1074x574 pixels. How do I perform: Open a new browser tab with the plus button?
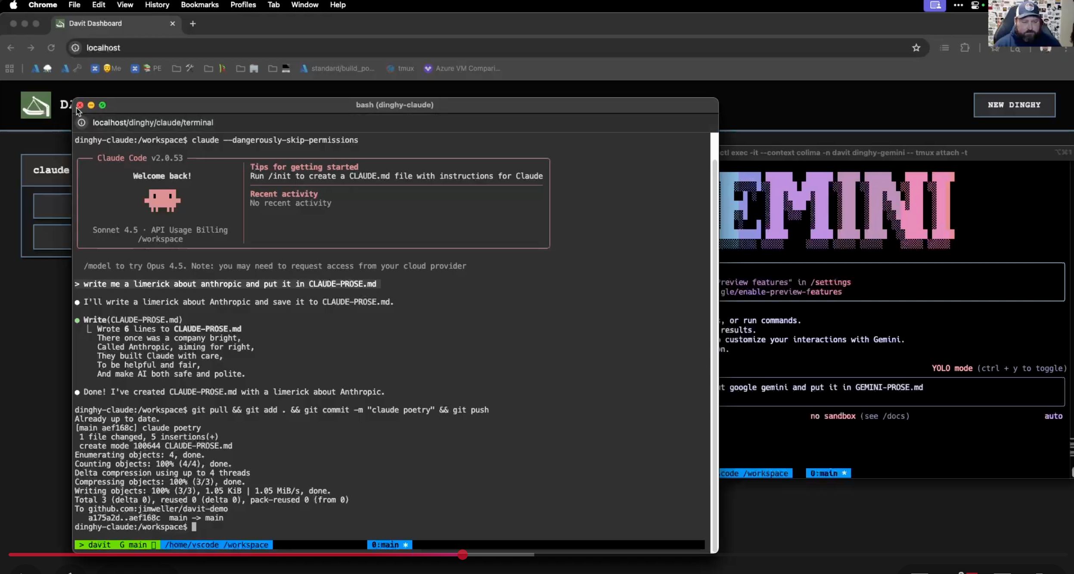(x=192, y=24)
